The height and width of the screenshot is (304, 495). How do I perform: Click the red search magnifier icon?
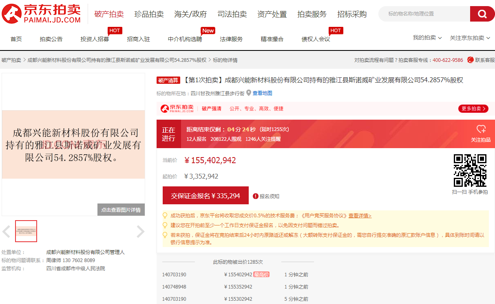pyautogui.click(x=482, y=13)
